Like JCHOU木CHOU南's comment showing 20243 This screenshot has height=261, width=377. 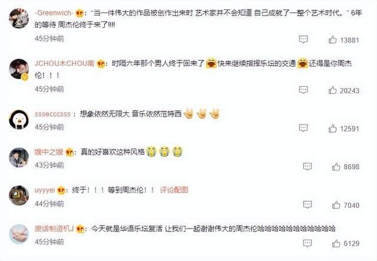point(332,90)
